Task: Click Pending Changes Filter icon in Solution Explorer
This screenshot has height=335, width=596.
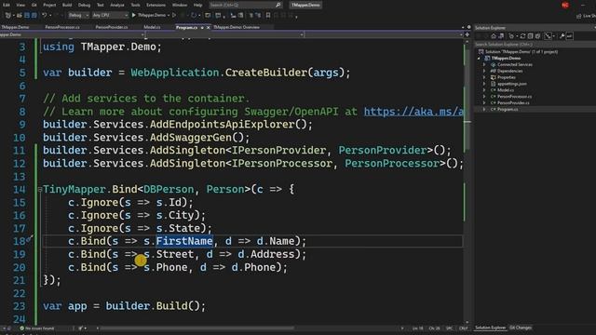Action: point(512,36)
